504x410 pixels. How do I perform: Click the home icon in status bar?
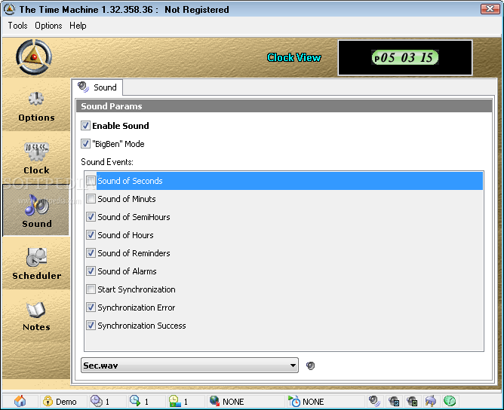tap(20, 401)
